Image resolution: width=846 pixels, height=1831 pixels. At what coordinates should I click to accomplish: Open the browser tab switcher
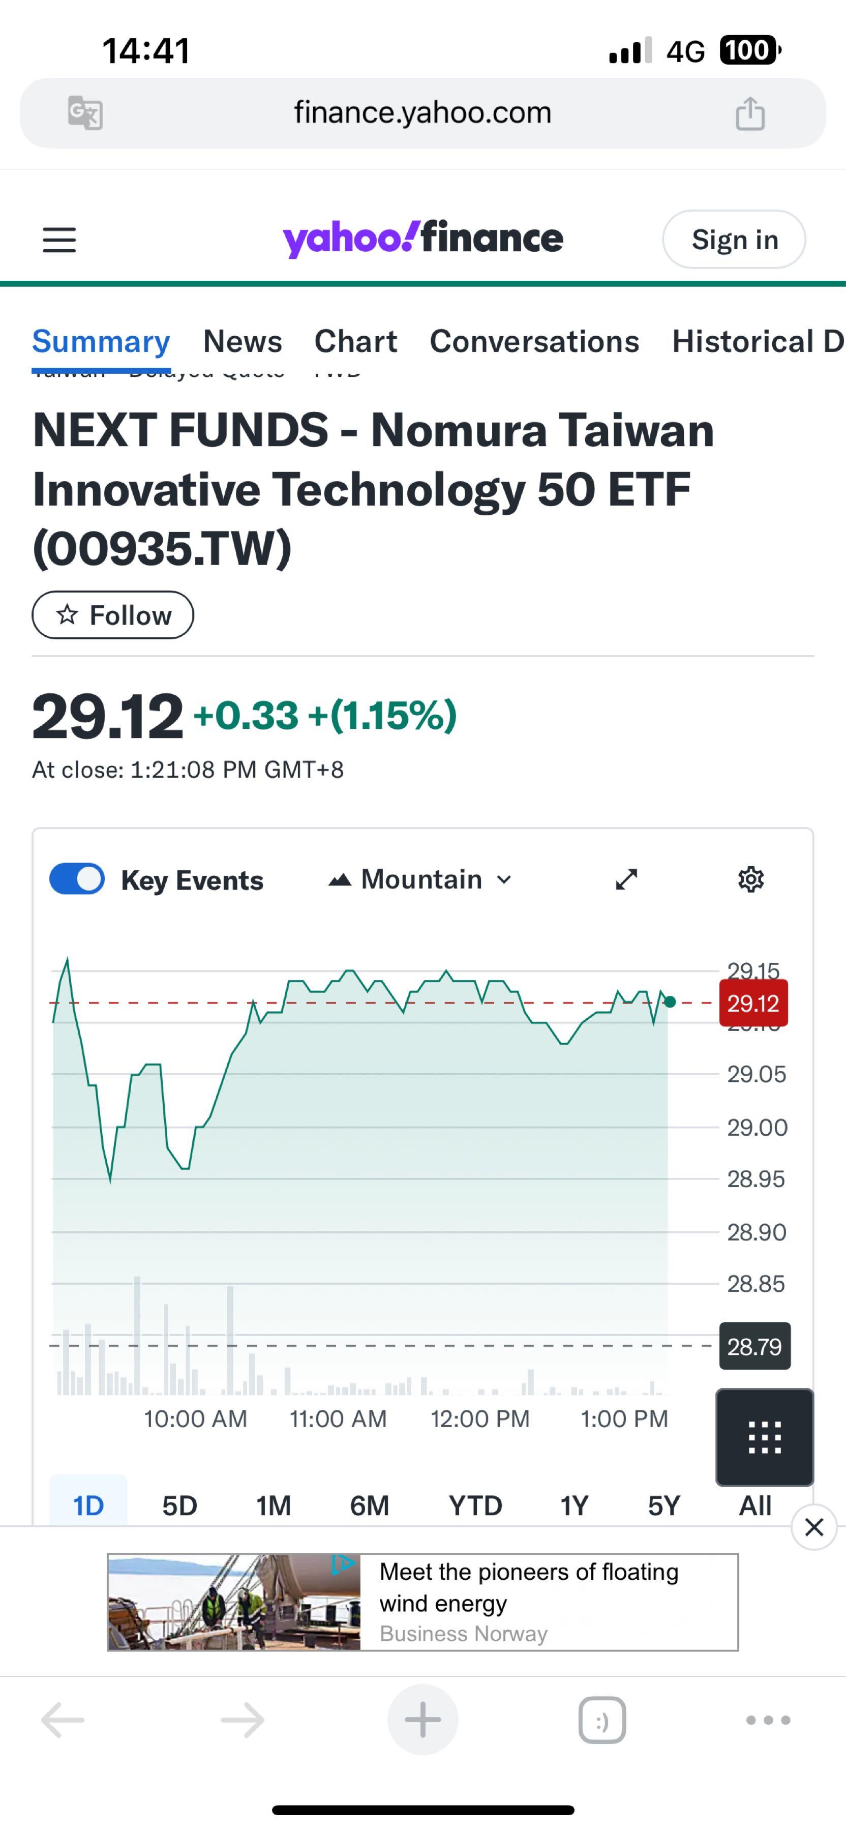pyautogui.click(x=601, y=1720)
